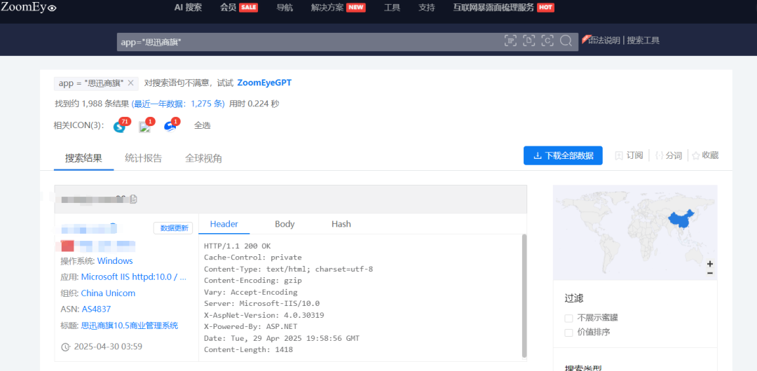Zoom in the map with plus

[709, 264]
